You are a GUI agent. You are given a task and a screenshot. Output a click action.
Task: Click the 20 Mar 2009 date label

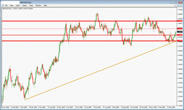[33, 107]
